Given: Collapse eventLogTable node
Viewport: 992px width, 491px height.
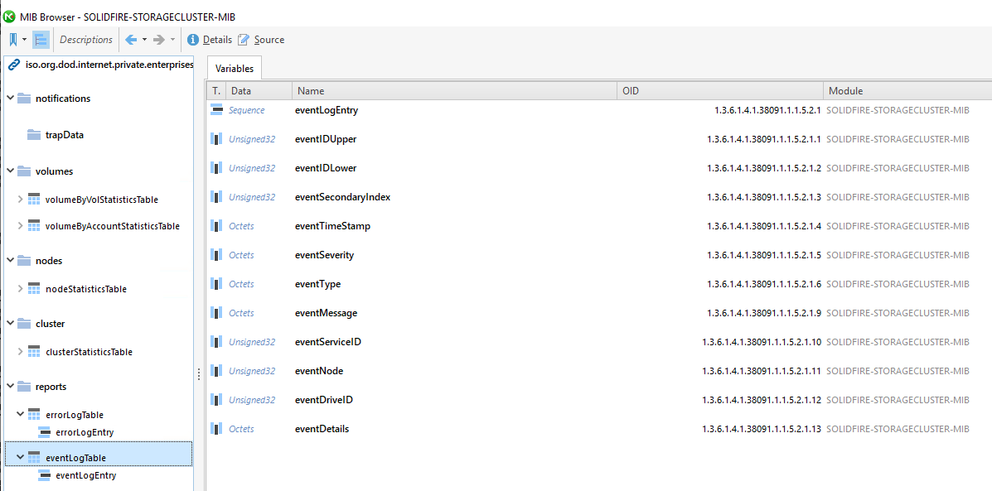Looking at the screenshot, I should click(x=21, y=457).
